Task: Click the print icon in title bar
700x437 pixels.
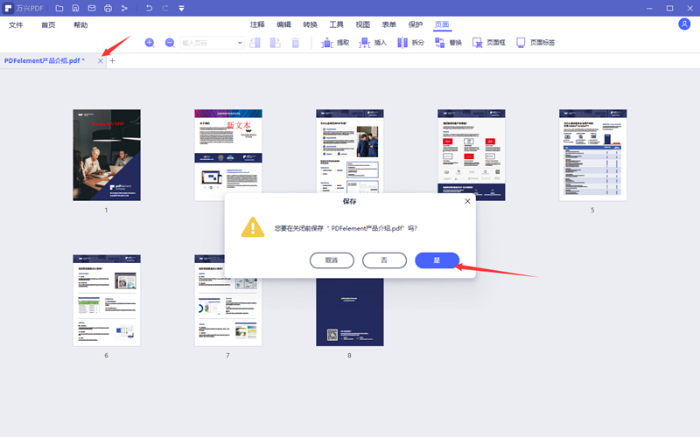Action: click(108, 8)
